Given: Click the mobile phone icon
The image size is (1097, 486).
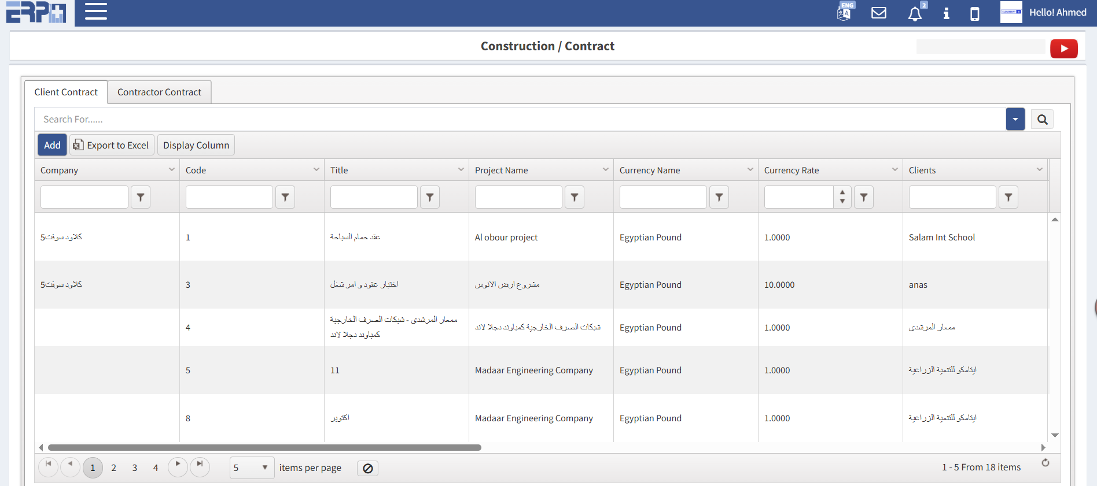Looking at the screenshot, I should [x=974, y=13].
